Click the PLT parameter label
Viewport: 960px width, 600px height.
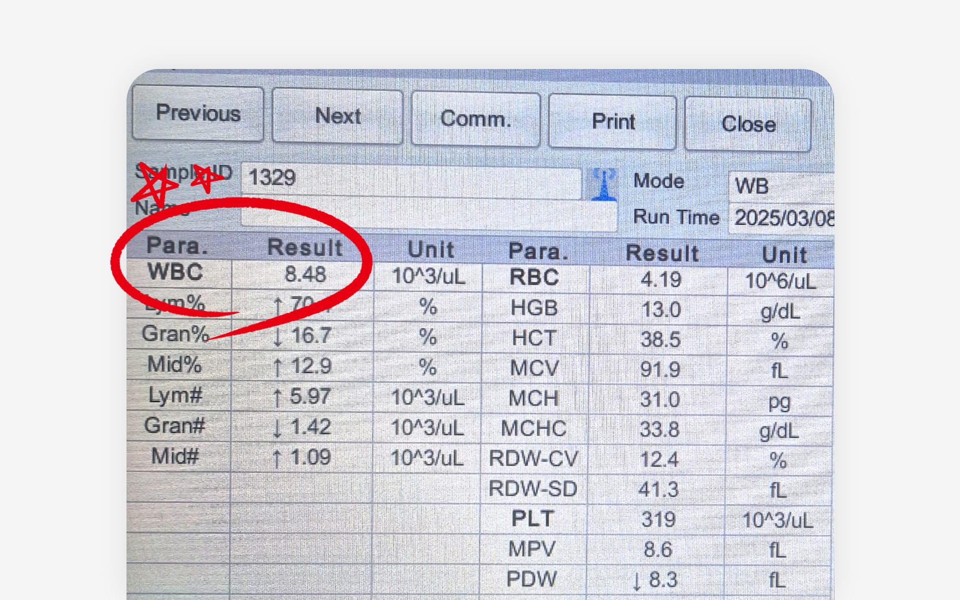click(x=533, y=518)
